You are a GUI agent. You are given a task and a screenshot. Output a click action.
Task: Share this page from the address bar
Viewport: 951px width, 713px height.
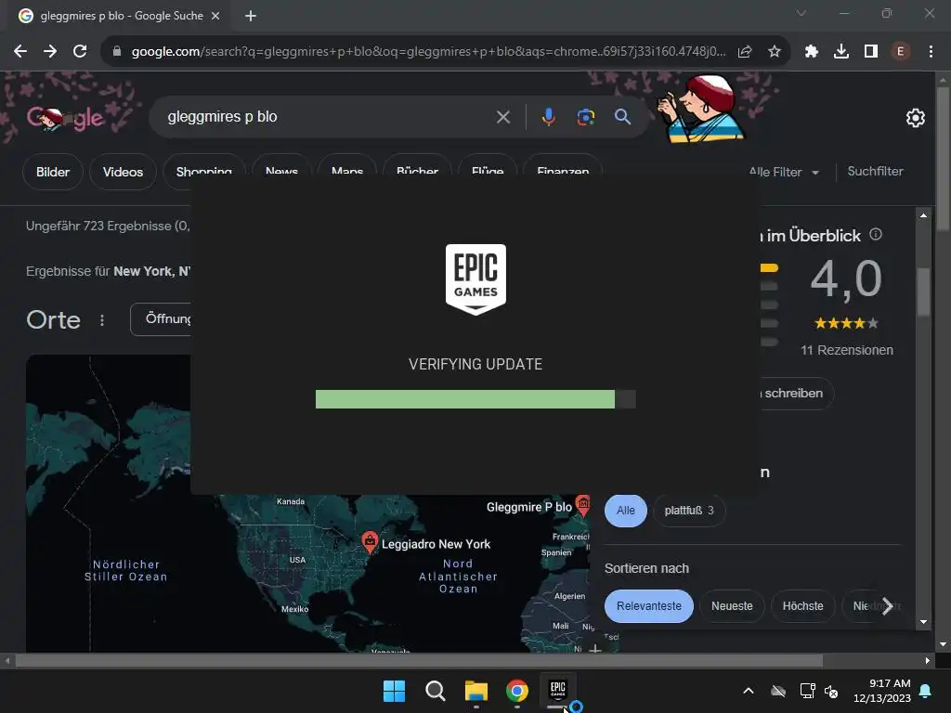point(745,52)
